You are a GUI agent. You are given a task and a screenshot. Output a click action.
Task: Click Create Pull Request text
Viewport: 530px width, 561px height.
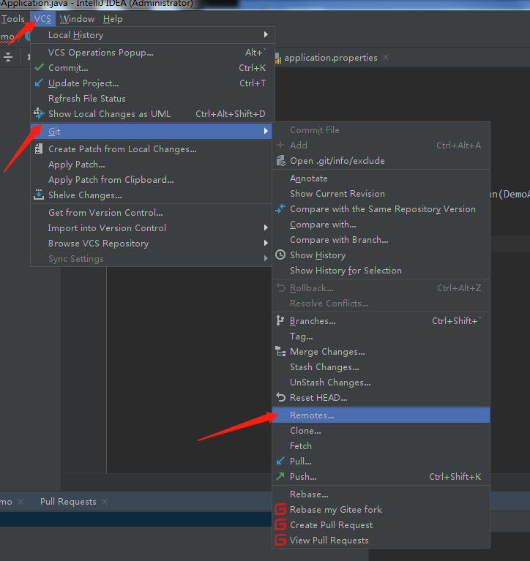click(x=331, y=525)
